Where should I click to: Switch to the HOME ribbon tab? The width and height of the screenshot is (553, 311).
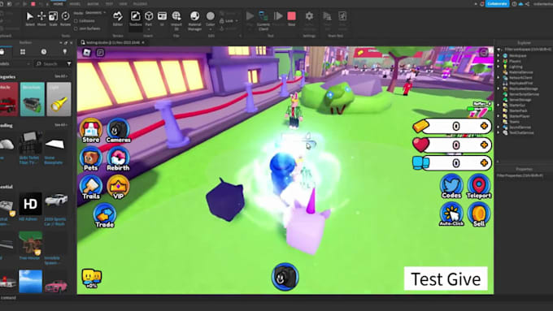(x=59, y=4)
